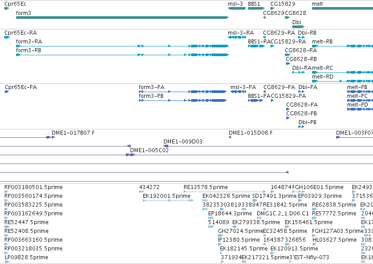The image size is (373, 264).
Task: Select the BBS1-PA protein label
Action: tap(259, 96)
